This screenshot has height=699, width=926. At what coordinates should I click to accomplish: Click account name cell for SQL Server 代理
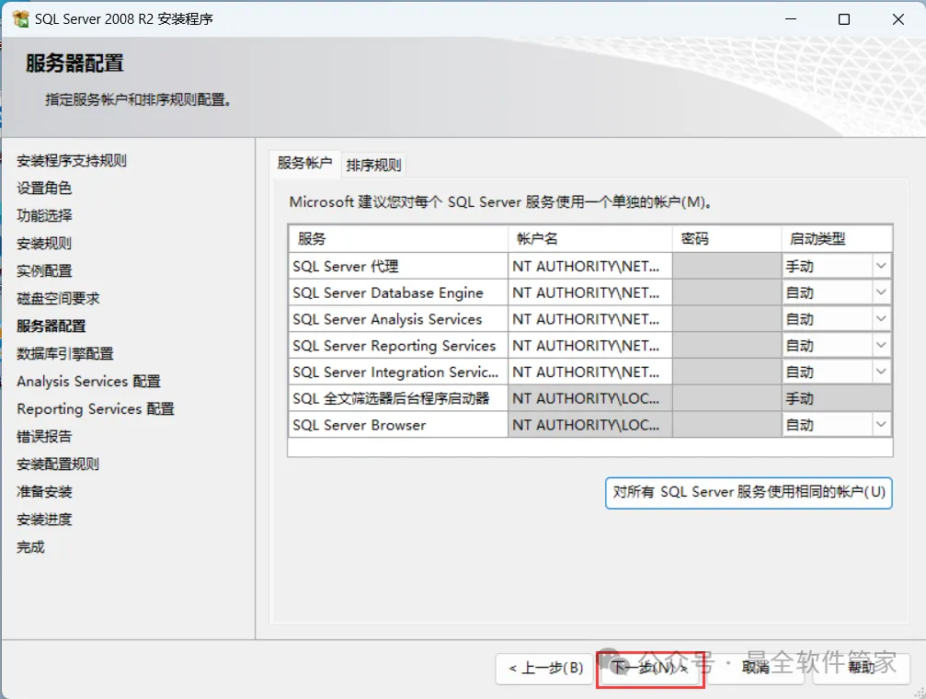590,266
